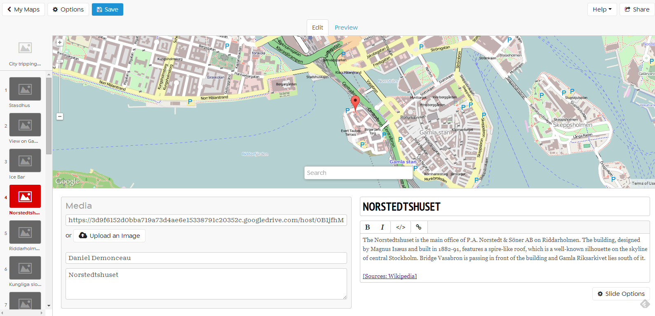
Task: Open Slide Options
Action: point(621,294)
